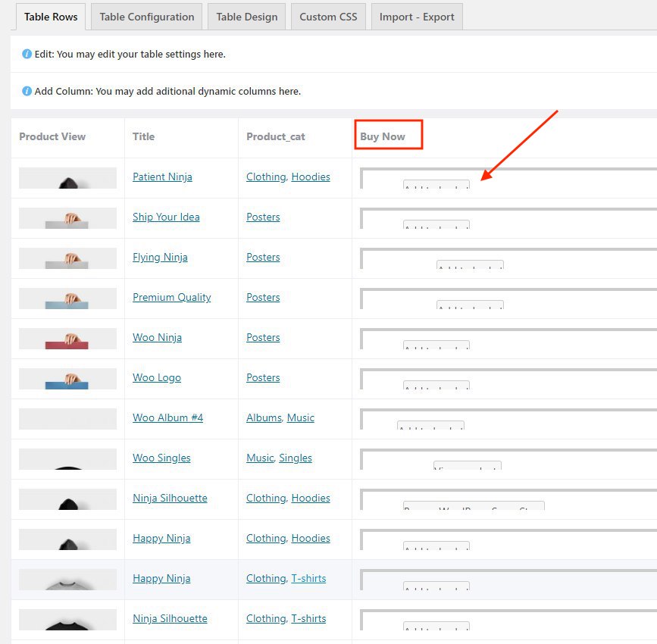Select the Custom CSS tab
The image size is (657, 644).
click(x=328, y=17)
